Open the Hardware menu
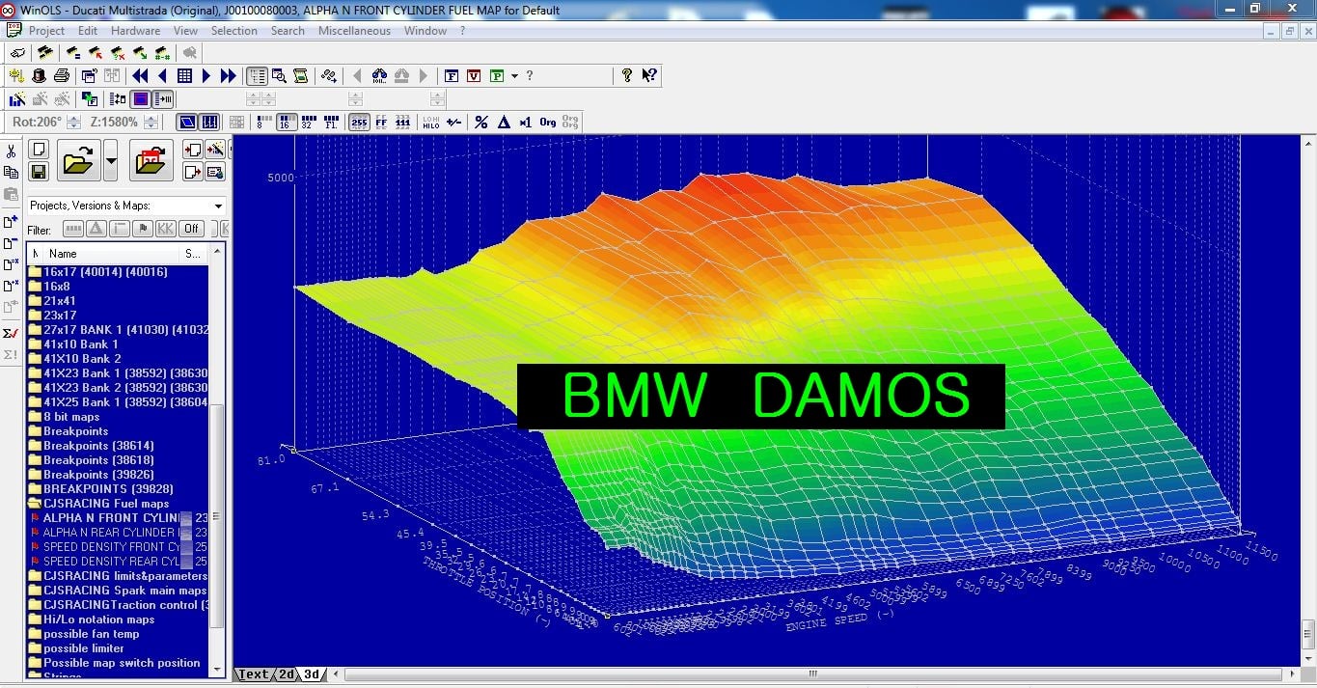The image size is (1317, 688). pyautogui.click(x=135, y=31)
